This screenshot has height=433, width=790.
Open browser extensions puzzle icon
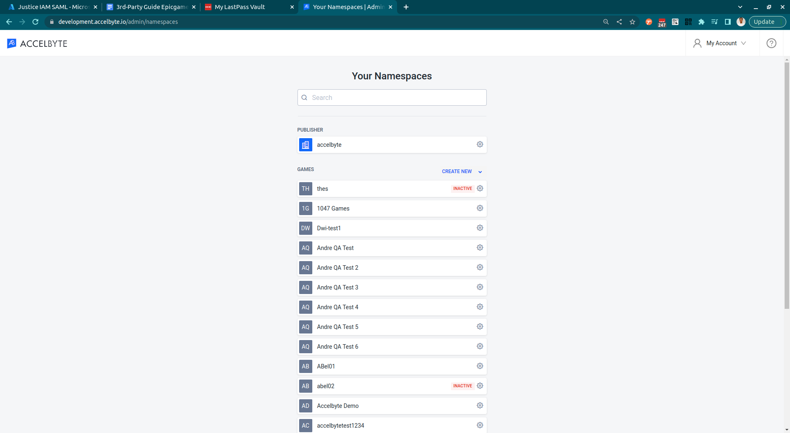[x=702, y=22]
